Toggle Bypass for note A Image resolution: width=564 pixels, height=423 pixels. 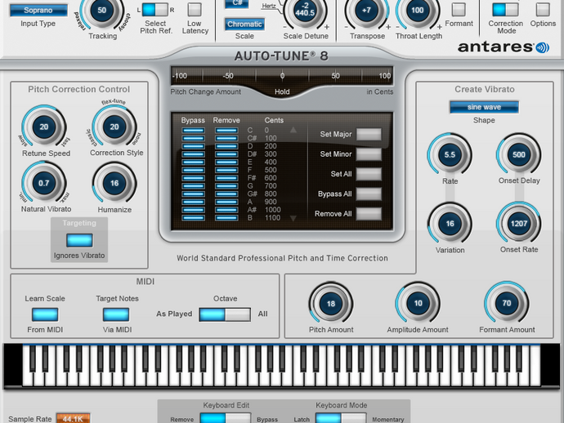pos(193,202)
